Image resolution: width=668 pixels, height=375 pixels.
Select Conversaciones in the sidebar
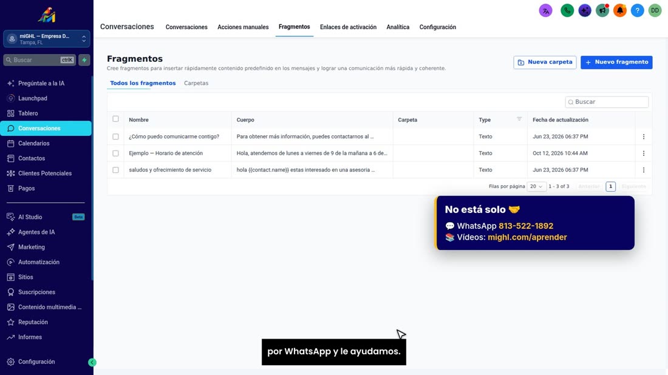46,128
